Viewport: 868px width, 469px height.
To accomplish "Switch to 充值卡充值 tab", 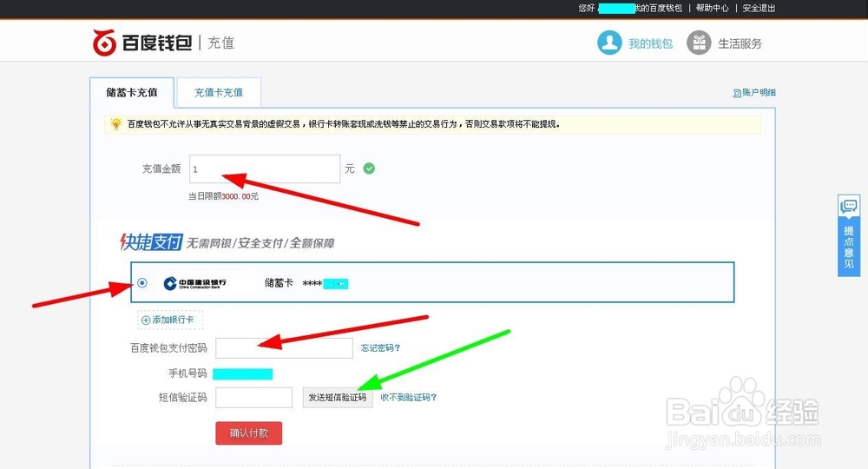I will [219, 92].
